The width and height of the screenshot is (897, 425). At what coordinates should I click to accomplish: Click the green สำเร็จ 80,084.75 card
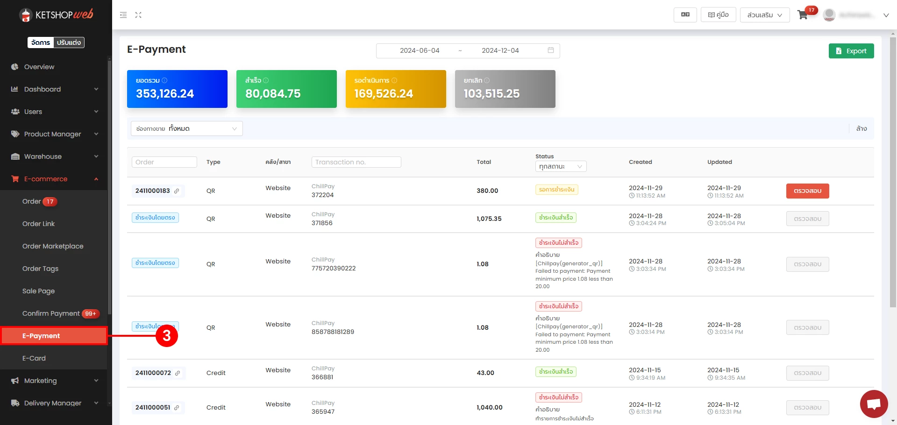[286, 89]
